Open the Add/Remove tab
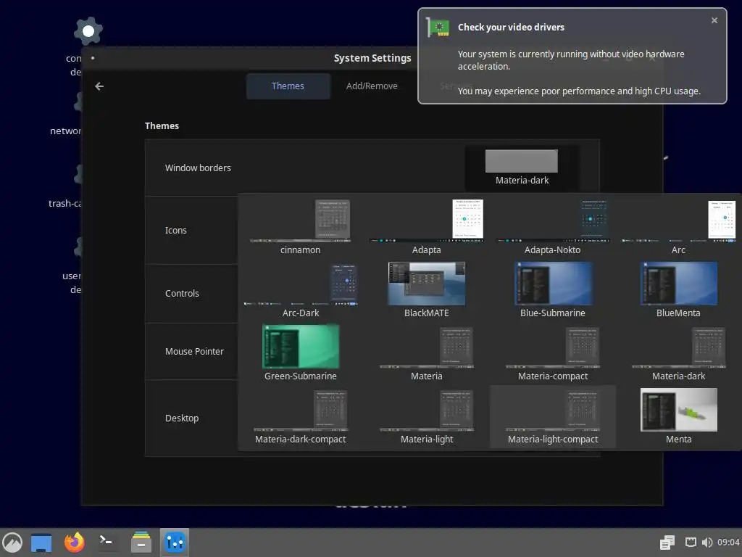Viewport: 742px width, 557px height. click(x=372, y=86)
